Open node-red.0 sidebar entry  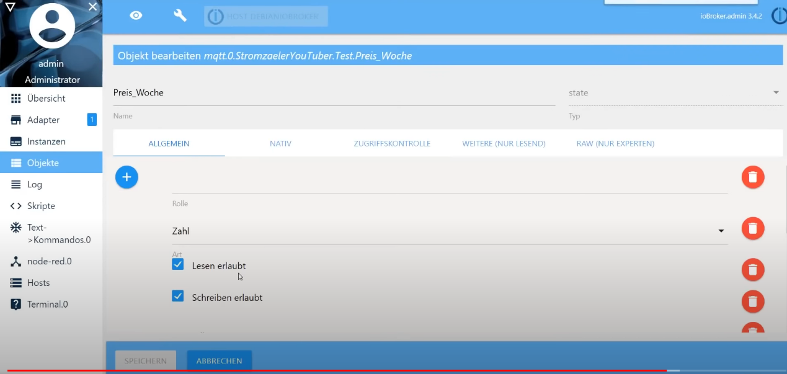tap(51, 262)
